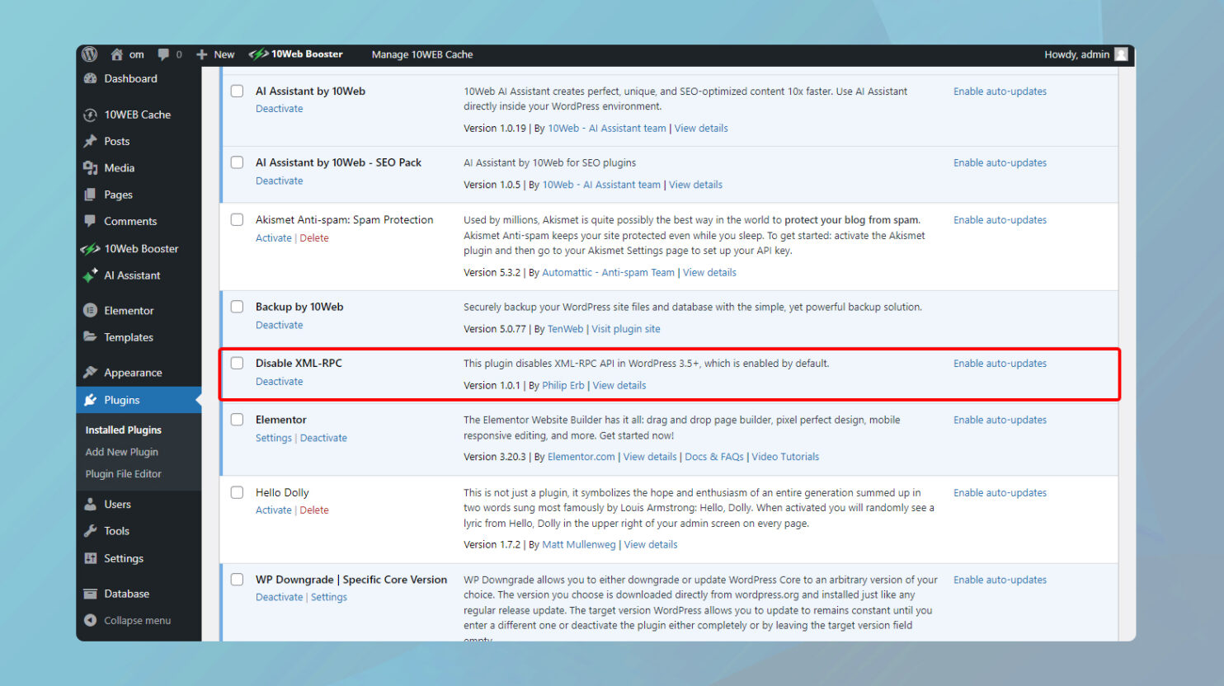The image size is (1224, 686).
Task: Open the New content dropdown
Action: [216, 54]
